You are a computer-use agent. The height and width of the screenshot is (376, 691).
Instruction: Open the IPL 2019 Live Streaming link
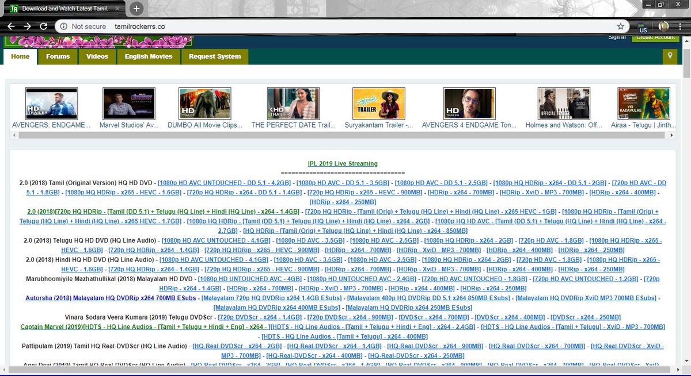tap(343, 164)
